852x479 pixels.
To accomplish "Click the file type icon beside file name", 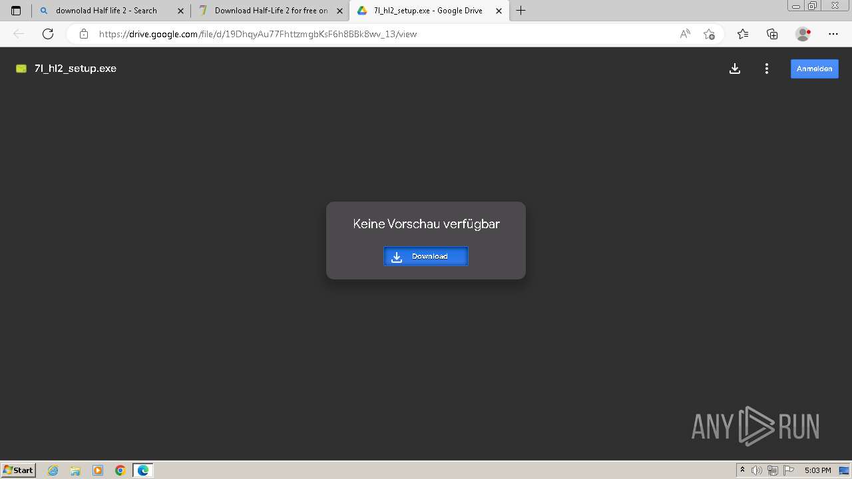I will point(21,69).
